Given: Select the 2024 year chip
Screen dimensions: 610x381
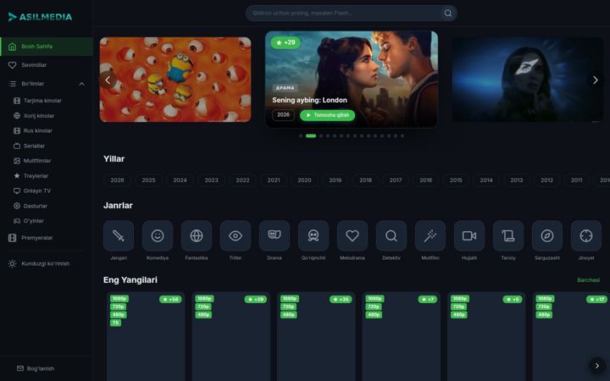Looking at the screenshot, I should click(x=180, y=180).
